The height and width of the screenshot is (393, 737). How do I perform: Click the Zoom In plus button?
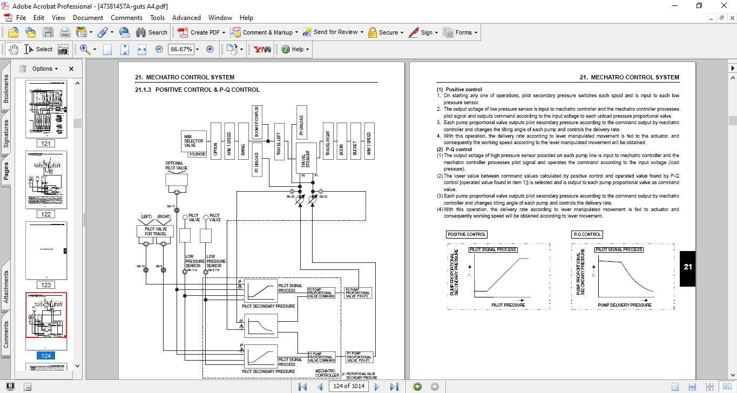tap(210, 49)
